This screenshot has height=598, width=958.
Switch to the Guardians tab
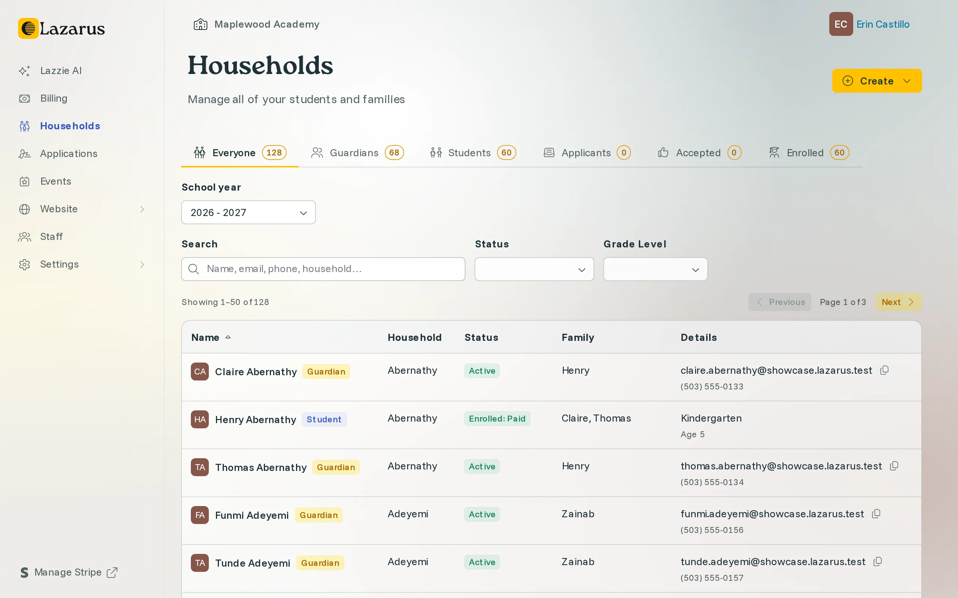357,152
